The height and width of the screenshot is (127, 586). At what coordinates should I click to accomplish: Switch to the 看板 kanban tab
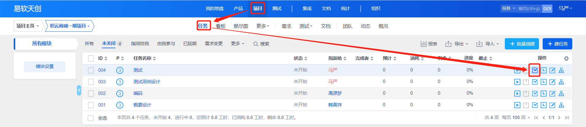(x=220, y=26)
